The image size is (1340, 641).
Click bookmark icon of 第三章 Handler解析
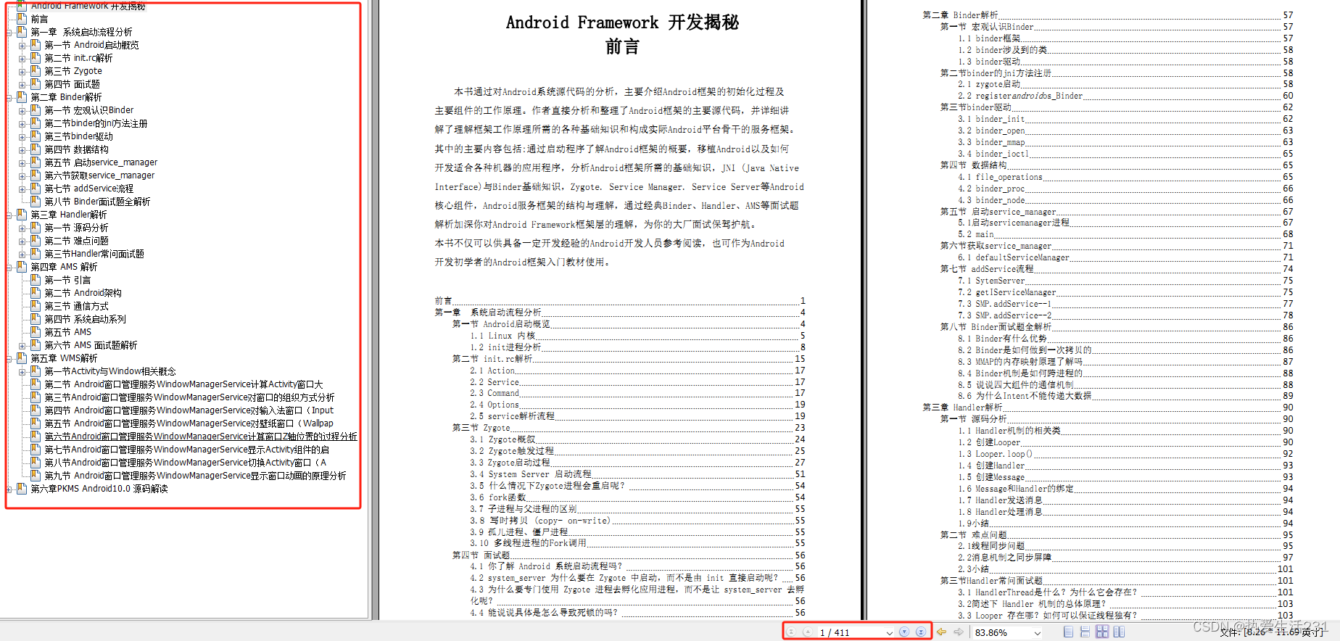coord(22,215)
